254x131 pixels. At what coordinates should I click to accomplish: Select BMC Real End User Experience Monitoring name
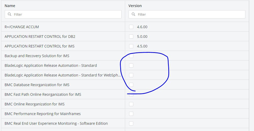tap(56, 123)
